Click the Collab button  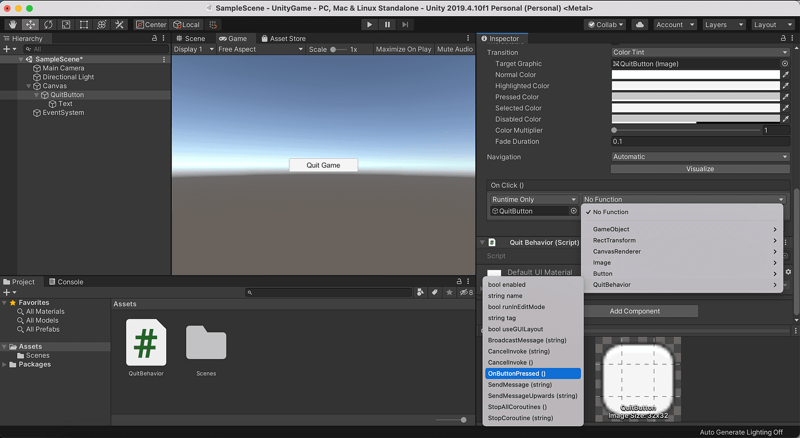606,25
